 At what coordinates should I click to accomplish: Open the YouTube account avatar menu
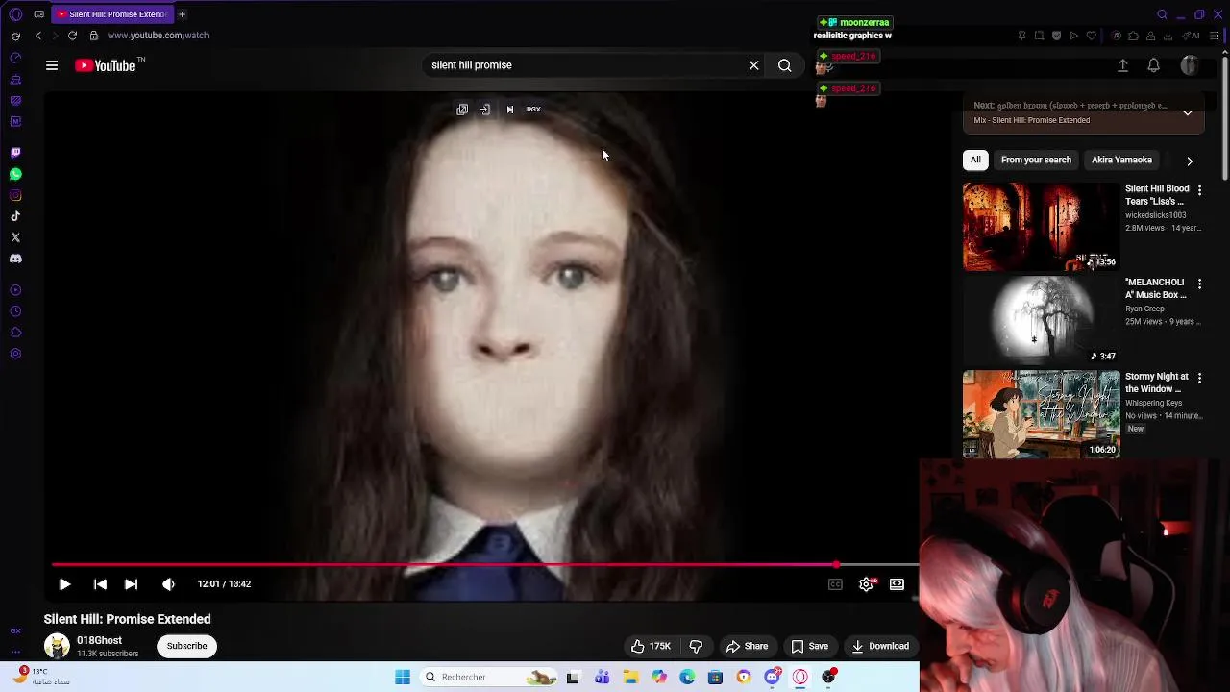pos(1190,65)
